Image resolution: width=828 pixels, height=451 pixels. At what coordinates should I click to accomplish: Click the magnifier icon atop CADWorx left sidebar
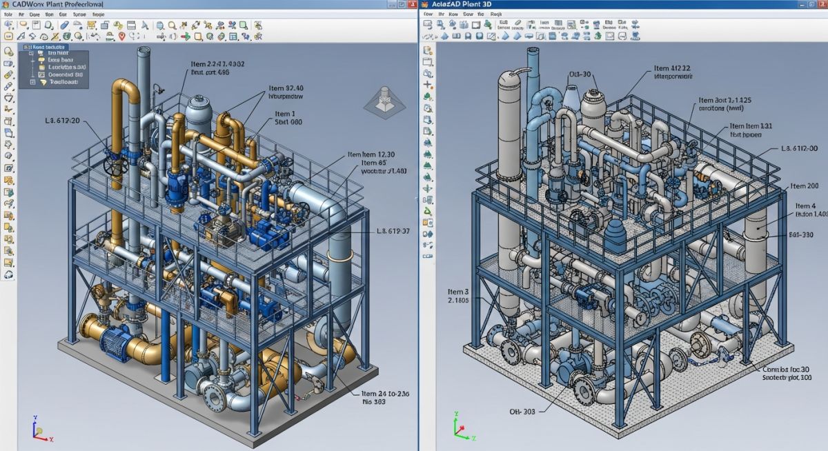[8, 51]
